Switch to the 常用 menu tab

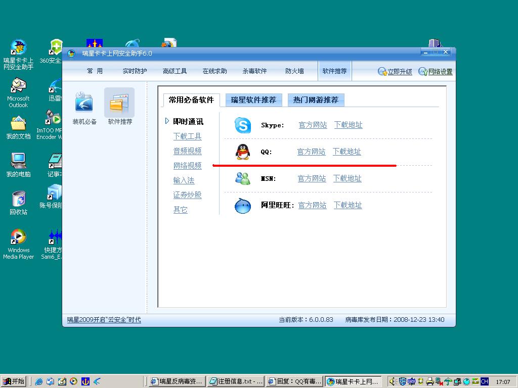click(95, 71)
